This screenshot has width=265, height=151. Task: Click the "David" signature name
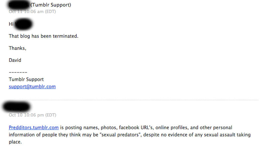pyautogui.click(x=15, y=60)
